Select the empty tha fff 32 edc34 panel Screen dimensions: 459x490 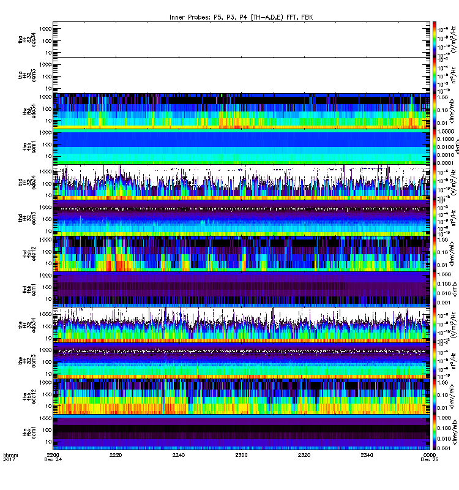click(241, 39)
